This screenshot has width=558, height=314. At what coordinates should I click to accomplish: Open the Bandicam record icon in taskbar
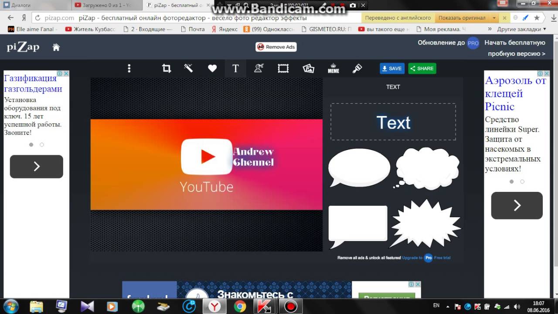click(290, 307)
